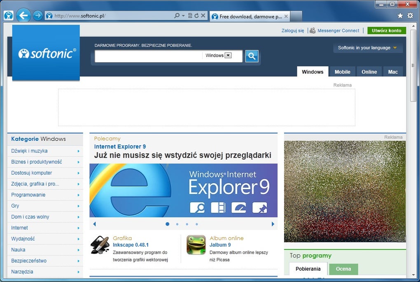
Task: Click the Utwórz konto button
Action: [x=387, y=30]
